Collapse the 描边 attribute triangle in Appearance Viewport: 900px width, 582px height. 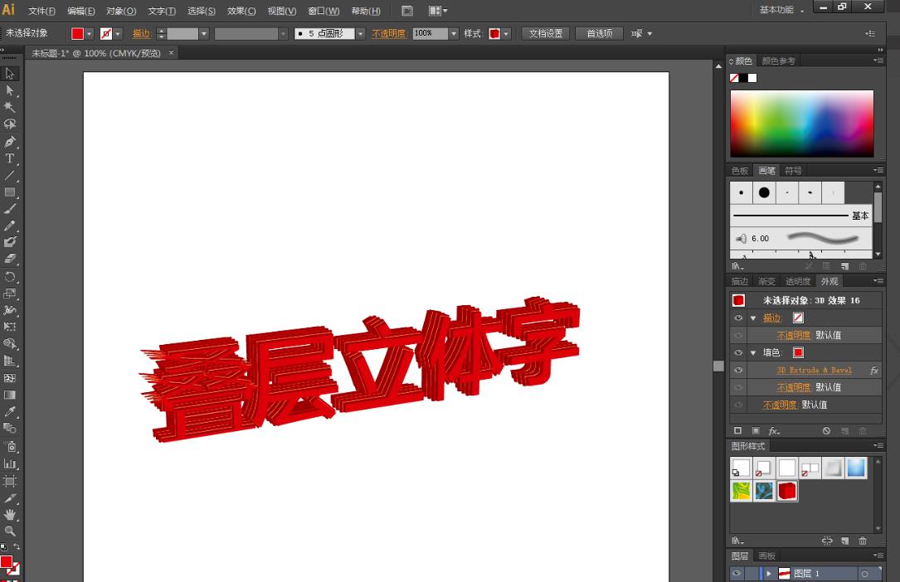[x=753, y=318]
